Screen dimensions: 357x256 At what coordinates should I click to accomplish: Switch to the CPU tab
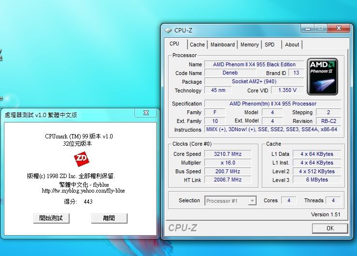click(x=174, y=44)
